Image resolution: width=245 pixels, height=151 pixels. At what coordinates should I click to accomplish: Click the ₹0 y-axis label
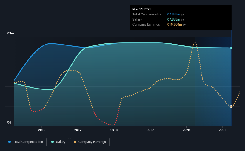pyautogui.click(x=9, y=123)
